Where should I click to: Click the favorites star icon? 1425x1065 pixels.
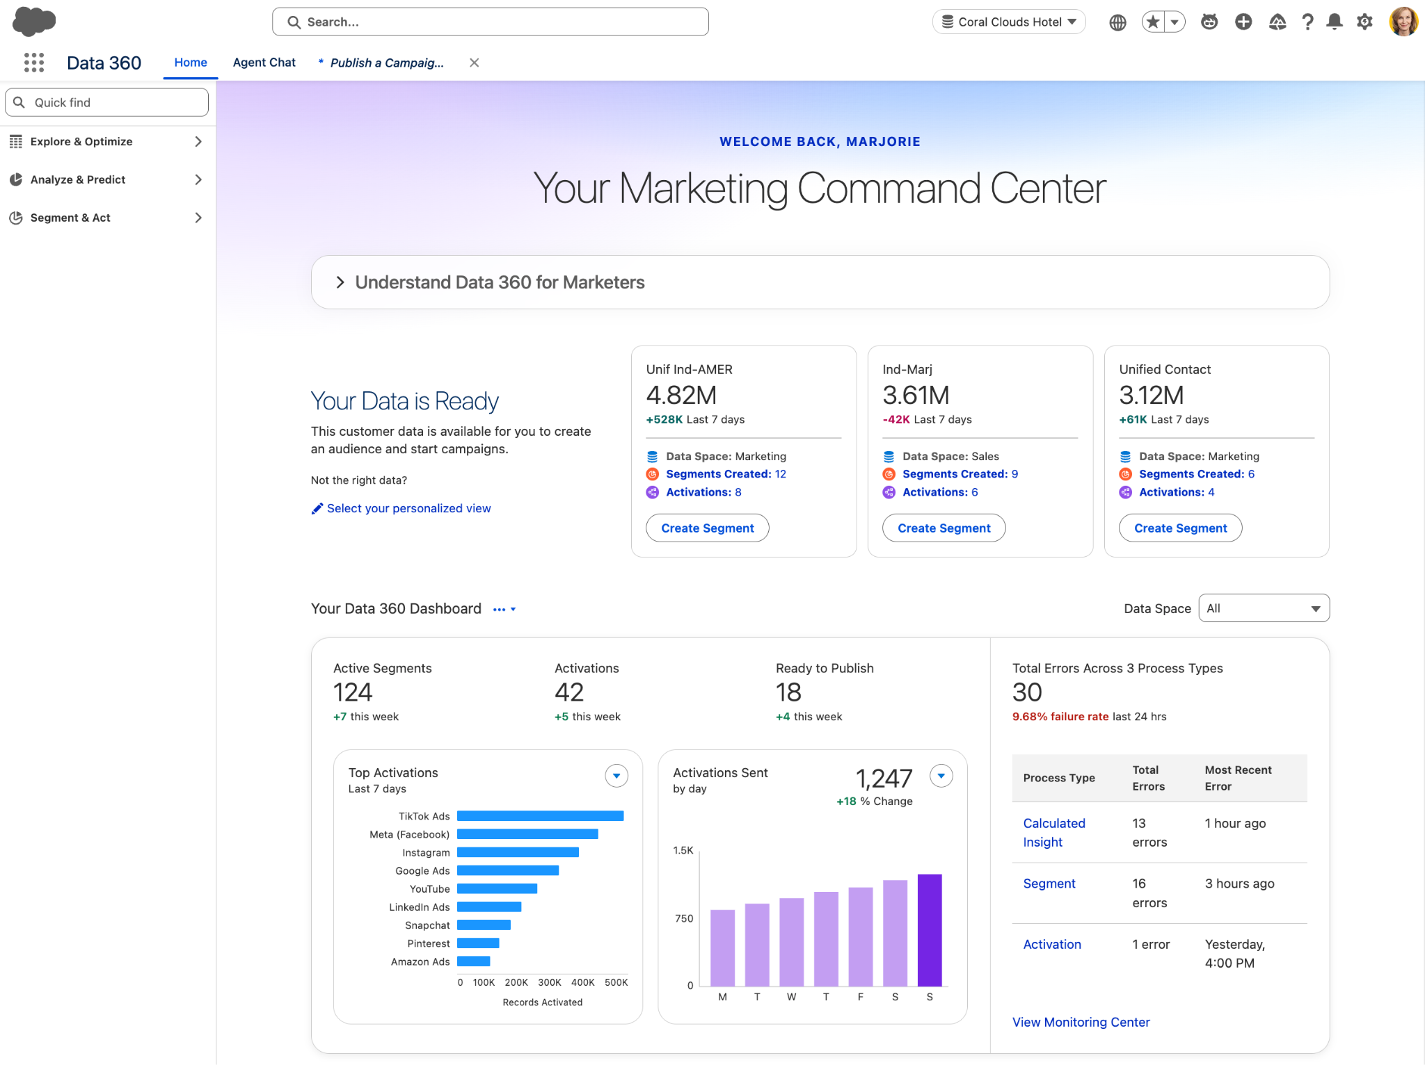[x=1153, y=22]
